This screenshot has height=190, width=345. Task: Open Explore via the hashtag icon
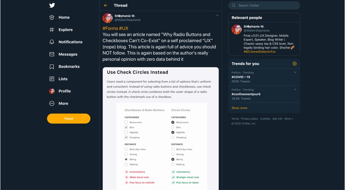52,30
